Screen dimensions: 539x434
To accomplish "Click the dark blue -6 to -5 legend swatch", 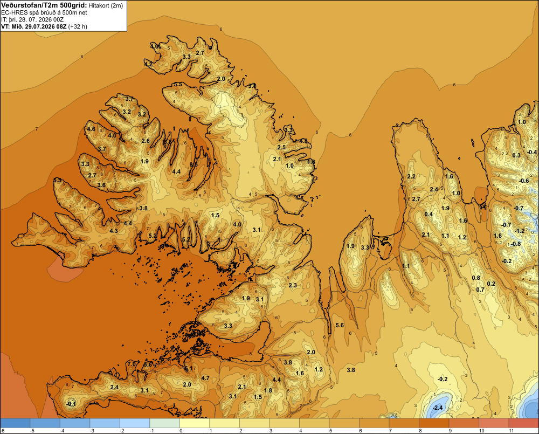I will pos(15,423).
